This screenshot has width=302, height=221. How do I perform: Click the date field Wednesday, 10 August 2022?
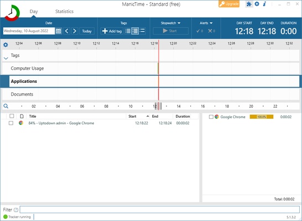[29, 31]
